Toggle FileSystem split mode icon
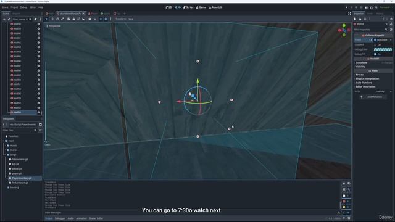The image size is (395, 222). click(40, 125)
